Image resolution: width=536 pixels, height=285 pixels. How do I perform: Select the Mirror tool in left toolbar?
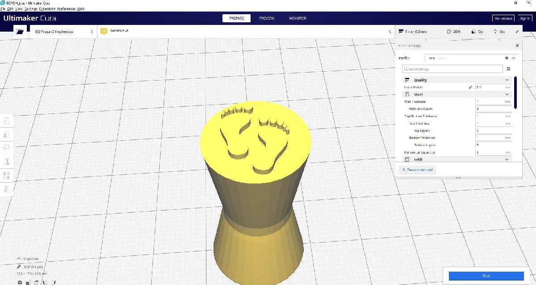coord(7,161)
